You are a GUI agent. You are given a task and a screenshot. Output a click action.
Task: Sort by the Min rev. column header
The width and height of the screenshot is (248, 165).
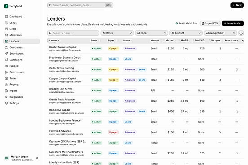(x=168, y=41)
